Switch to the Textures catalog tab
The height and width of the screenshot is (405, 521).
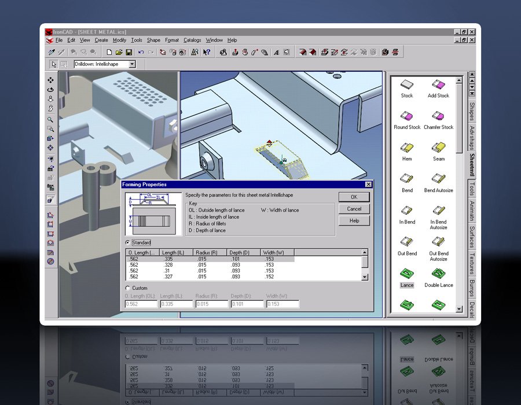(471, 264)
